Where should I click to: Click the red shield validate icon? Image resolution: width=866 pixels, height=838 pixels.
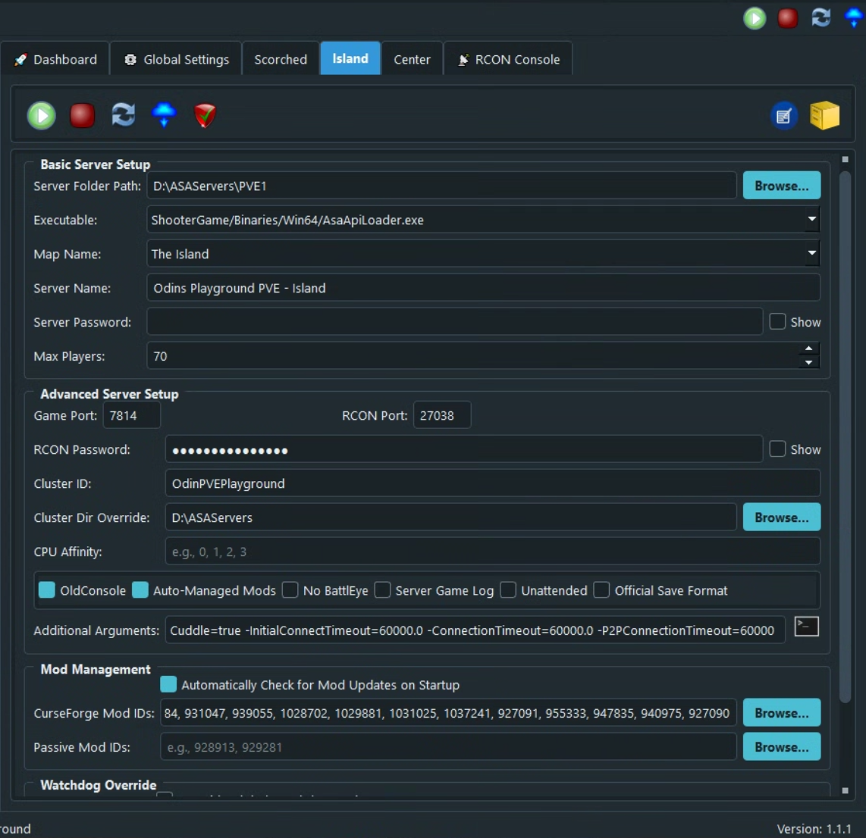[205, 115]
